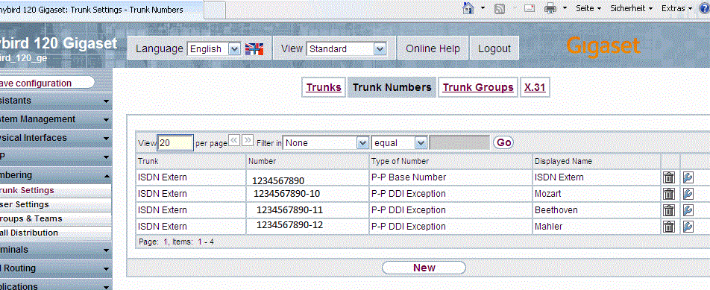Screen dimensions: 710x290
Task: Open the print options dropdown arrow
Action: [565, 8]
